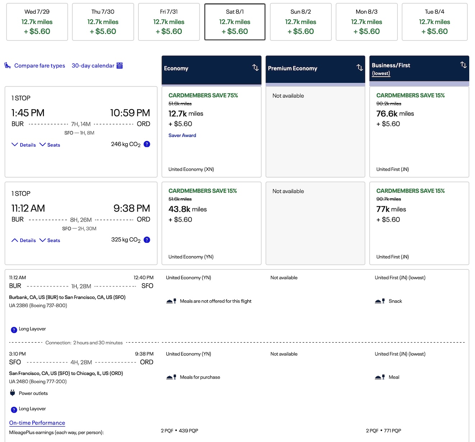The height and width of the screenshot is (442, 475).
Task: Click the 'SFO — 1H, 8M' layover text
Action: click(x=79, y=133)
